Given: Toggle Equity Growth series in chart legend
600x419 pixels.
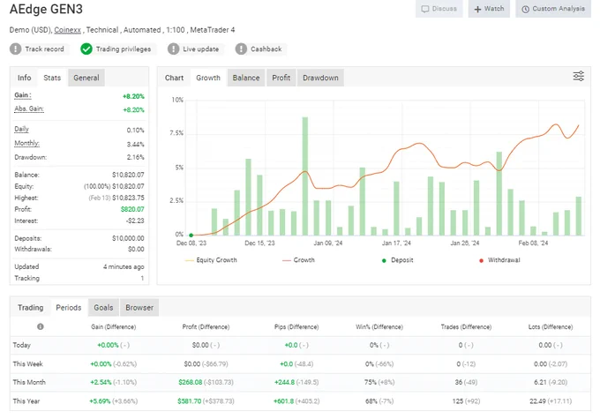Looking at the screenshot, I should point(211,260).
